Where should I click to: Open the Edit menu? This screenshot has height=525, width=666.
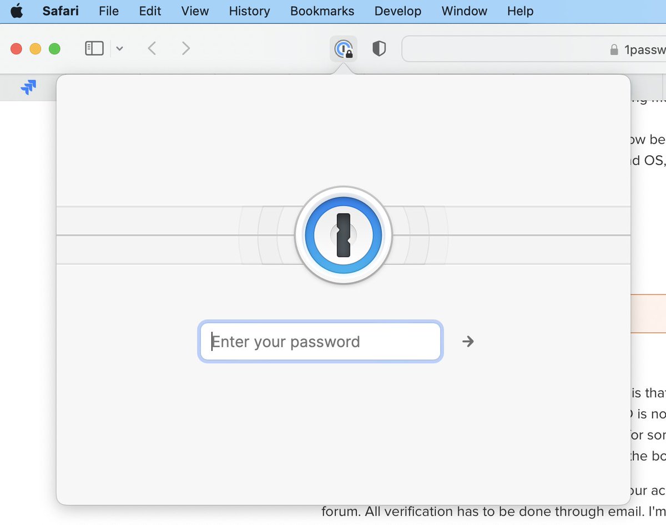(x=150, y=11)
